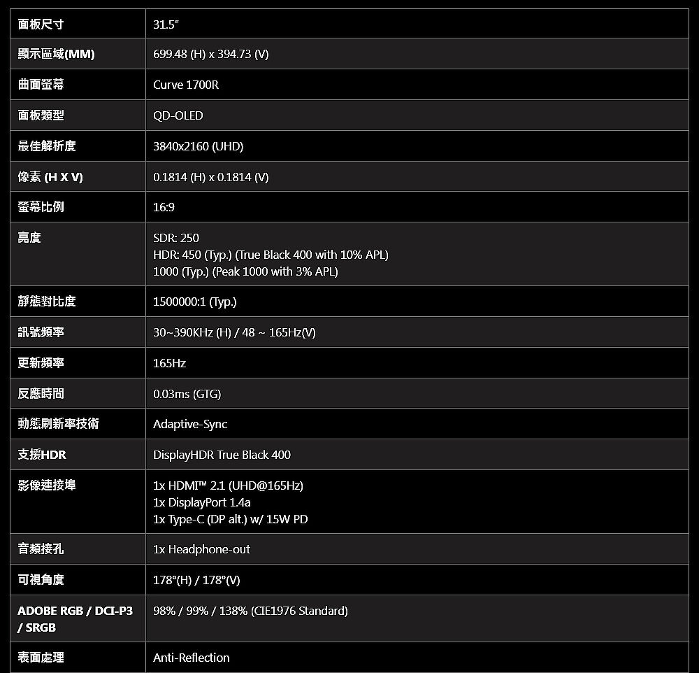Click the 像素 (H X V) label
Screen dimensions: 699x673
50,177
